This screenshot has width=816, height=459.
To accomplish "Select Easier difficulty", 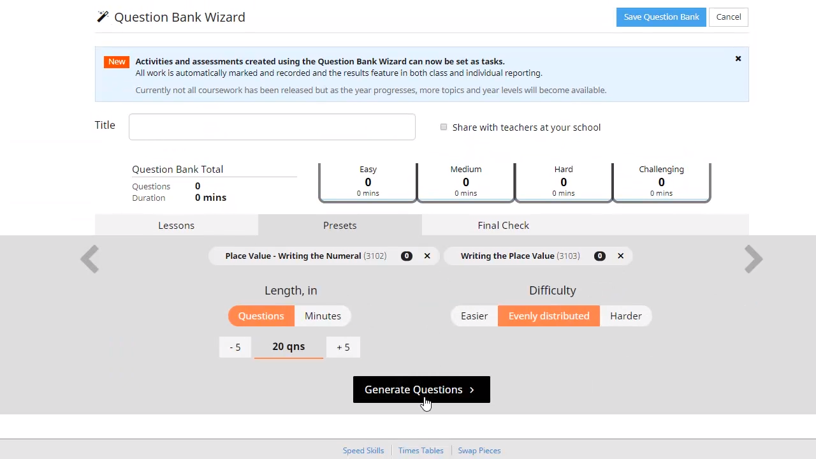I will [x=474, y=316].
